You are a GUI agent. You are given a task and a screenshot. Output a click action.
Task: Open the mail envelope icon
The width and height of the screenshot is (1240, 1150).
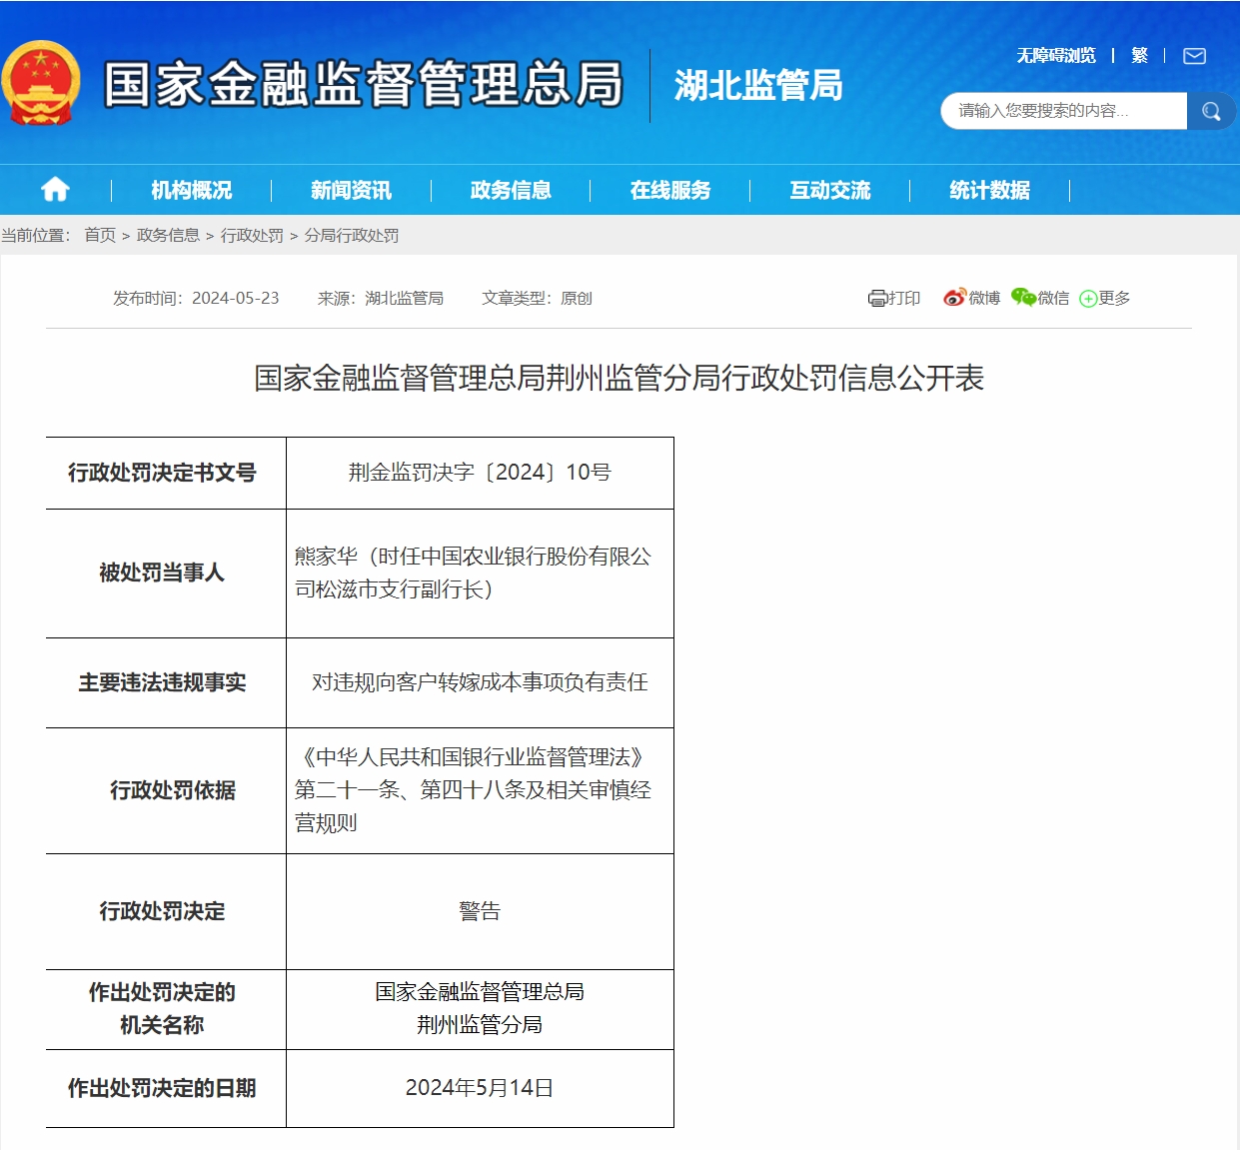coord(1194,56)
